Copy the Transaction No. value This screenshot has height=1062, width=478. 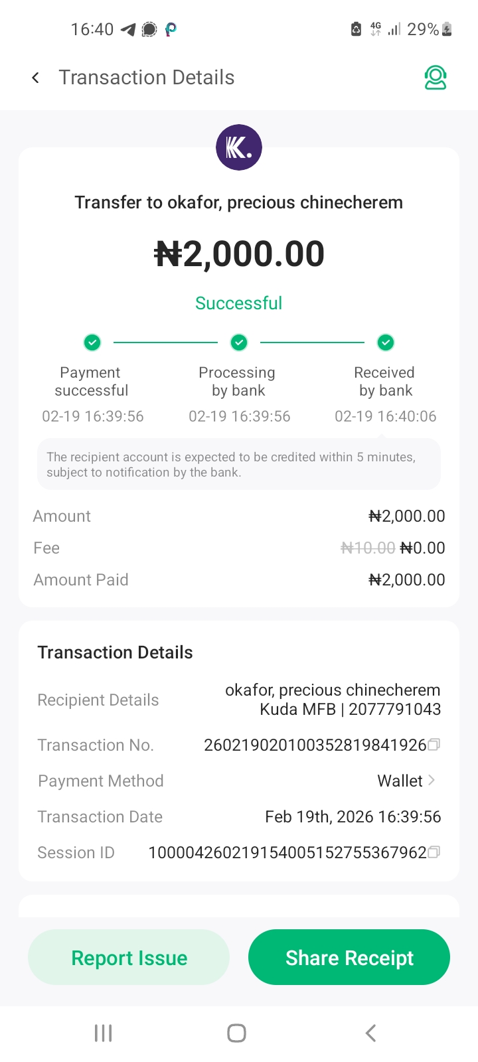click(434, 745)
